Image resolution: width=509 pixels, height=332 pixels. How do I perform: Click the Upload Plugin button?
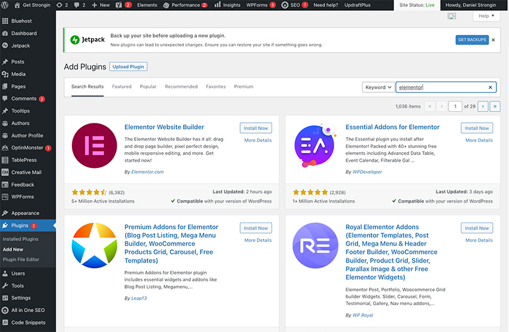coord(129,67)
